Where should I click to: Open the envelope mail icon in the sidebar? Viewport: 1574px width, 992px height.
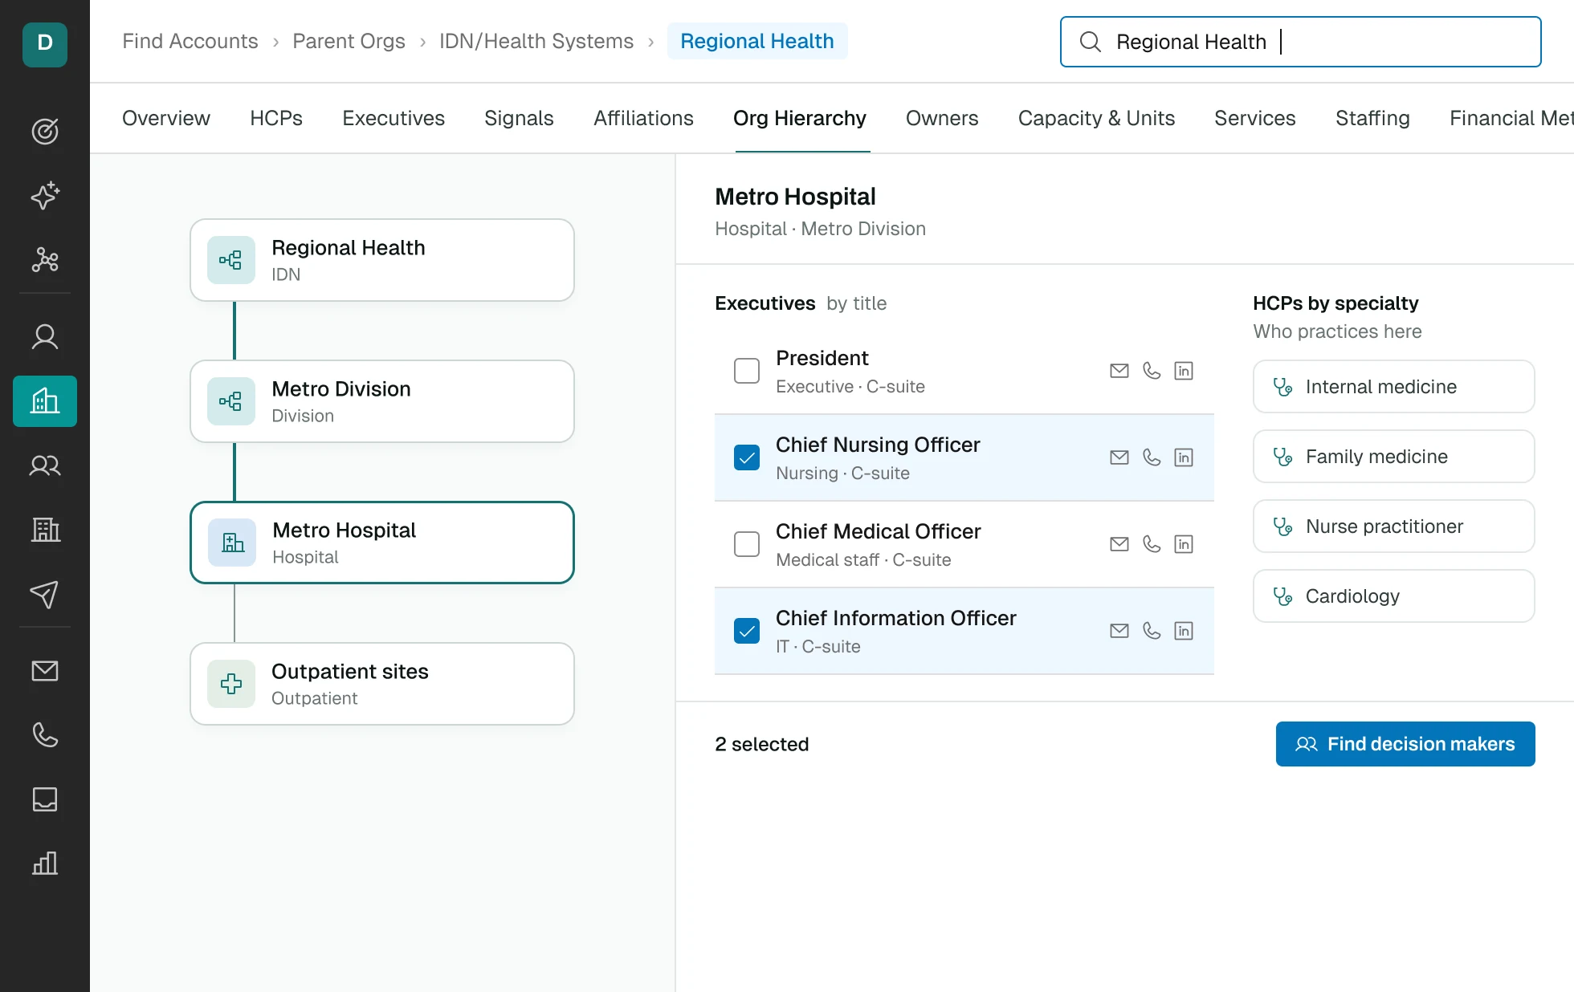point(45,670)
